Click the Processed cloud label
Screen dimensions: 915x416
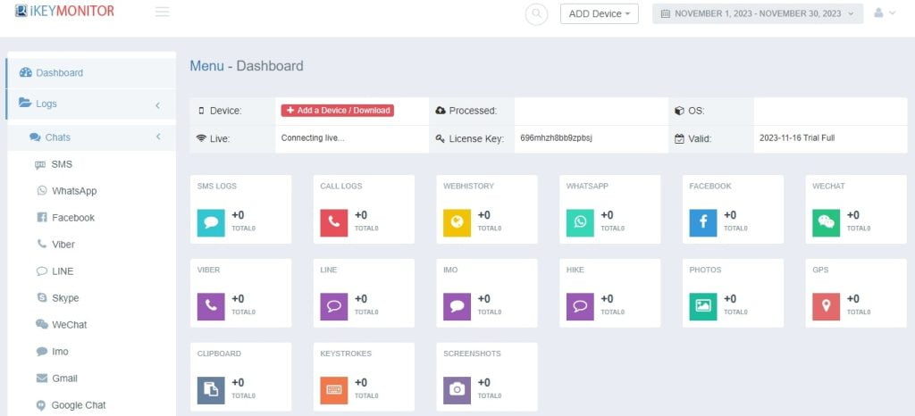[466, 111]
